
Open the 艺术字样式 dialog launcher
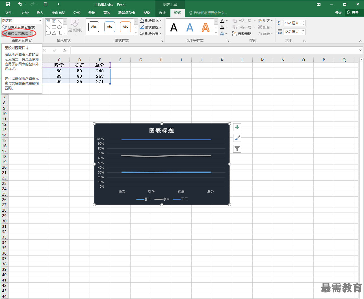[228, 41]
